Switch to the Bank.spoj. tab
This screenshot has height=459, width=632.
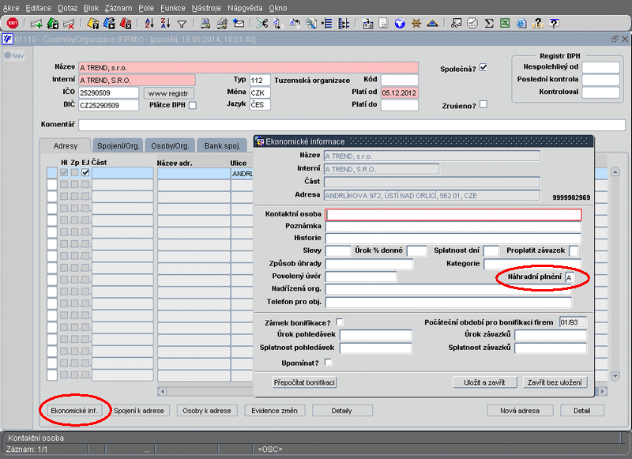221,145
